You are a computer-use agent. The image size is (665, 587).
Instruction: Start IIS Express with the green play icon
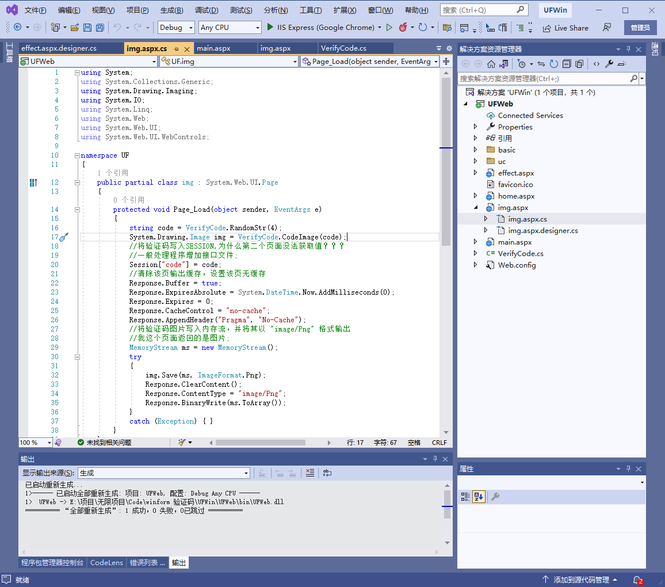[270, 27]
